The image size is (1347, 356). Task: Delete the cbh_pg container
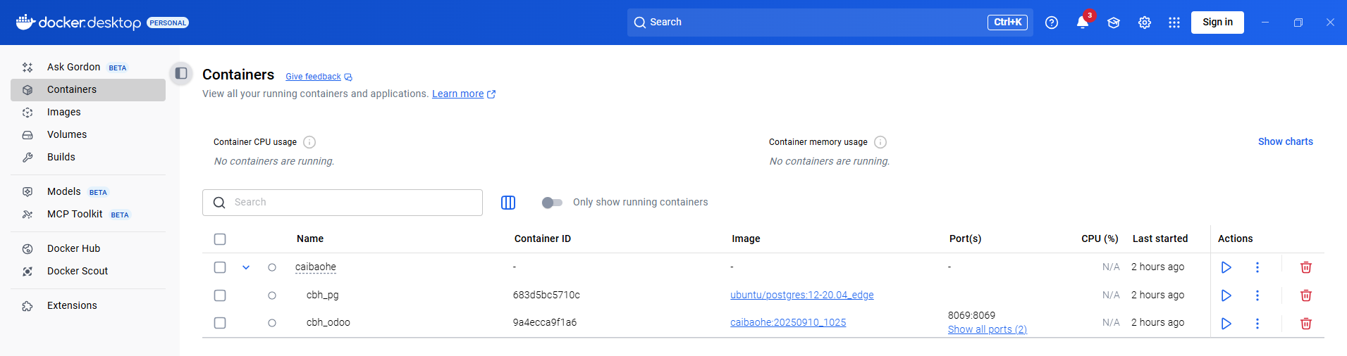pos(1305,295)
